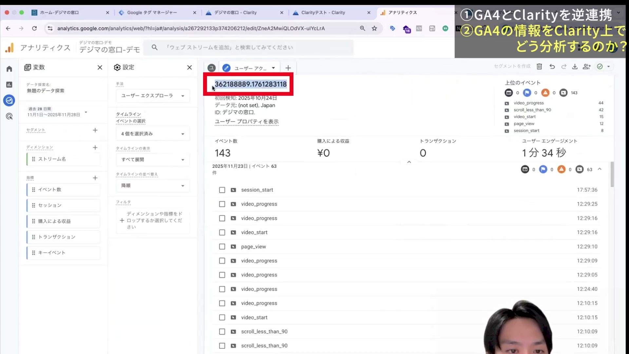Check the video_start 12:29:16 checkbox
629x354 pixels.
[x=222, y=232]
